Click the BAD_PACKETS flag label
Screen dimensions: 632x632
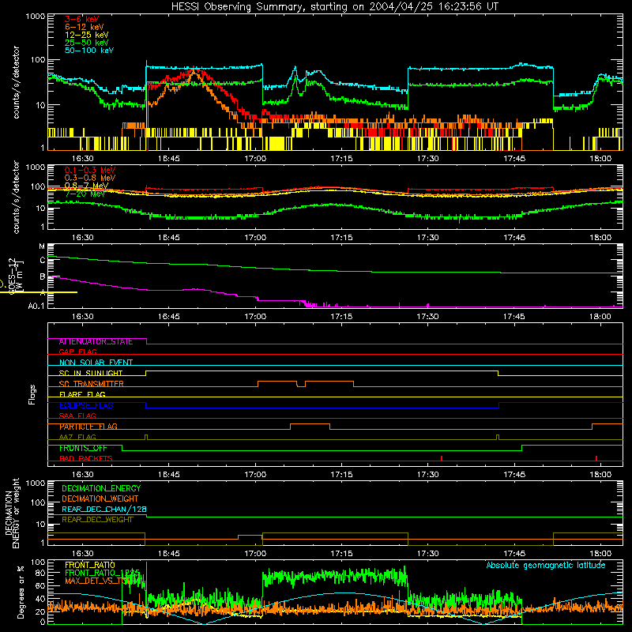pyautogui.click(x=86, y=458)
